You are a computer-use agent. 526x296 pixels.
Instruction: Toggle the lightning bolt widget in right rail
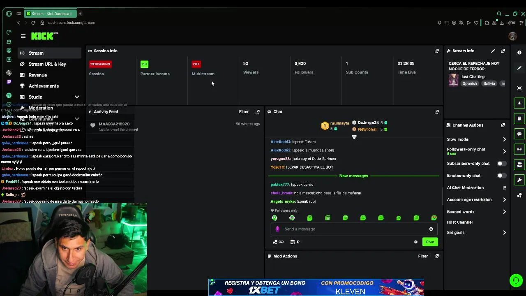tap(519, 103)
